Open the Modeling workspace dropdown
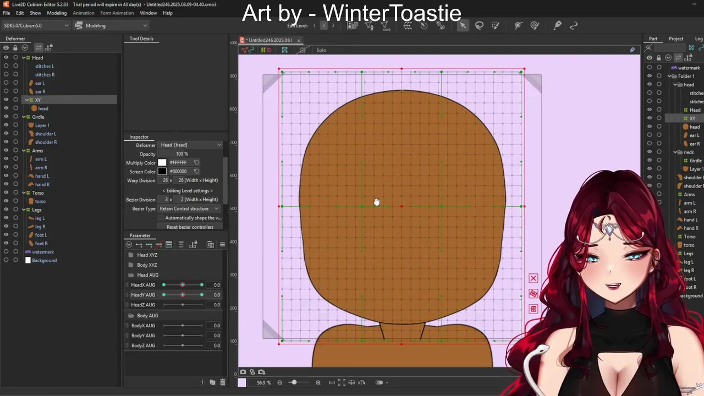Viewport: 704px width, 396px height. click(x=111, y=25)
